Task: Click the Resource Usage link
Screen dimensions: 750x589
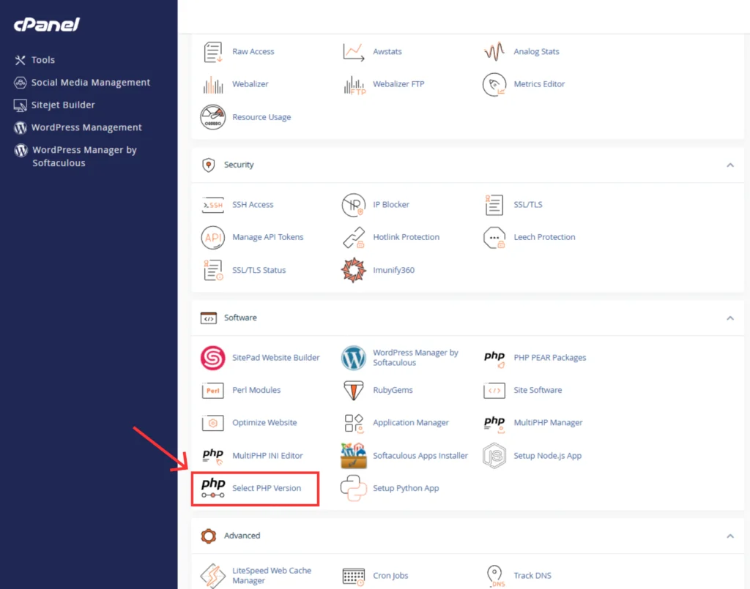Action: (261, 117)
